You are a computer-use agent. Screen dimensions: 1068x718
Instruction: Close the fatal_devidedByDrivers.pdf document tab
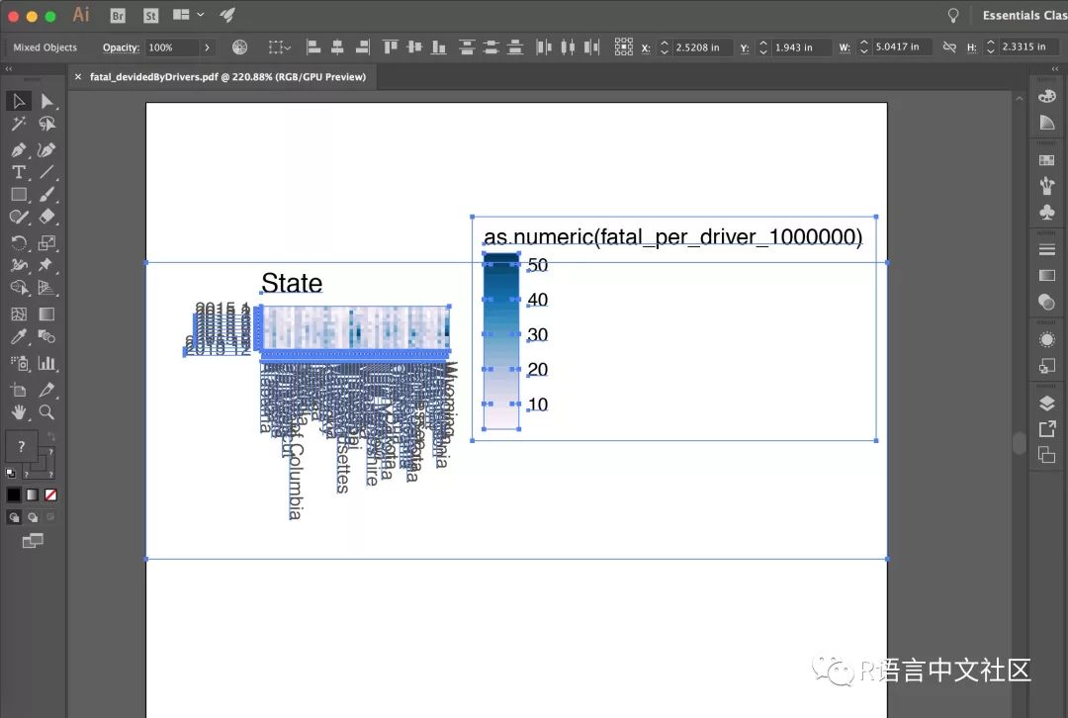click(78, 77)
